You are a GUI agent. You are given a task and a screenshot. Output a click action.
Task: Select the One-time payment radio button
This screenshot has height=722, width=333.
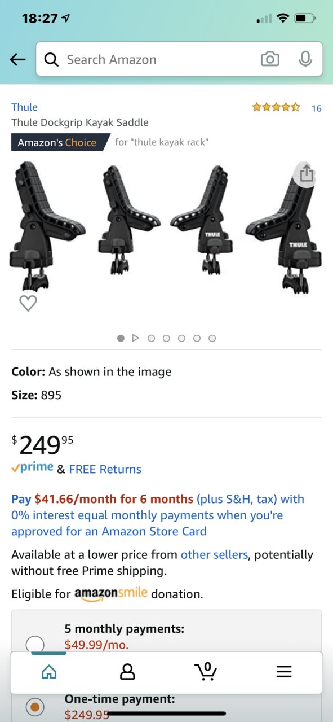pos(35,706)
